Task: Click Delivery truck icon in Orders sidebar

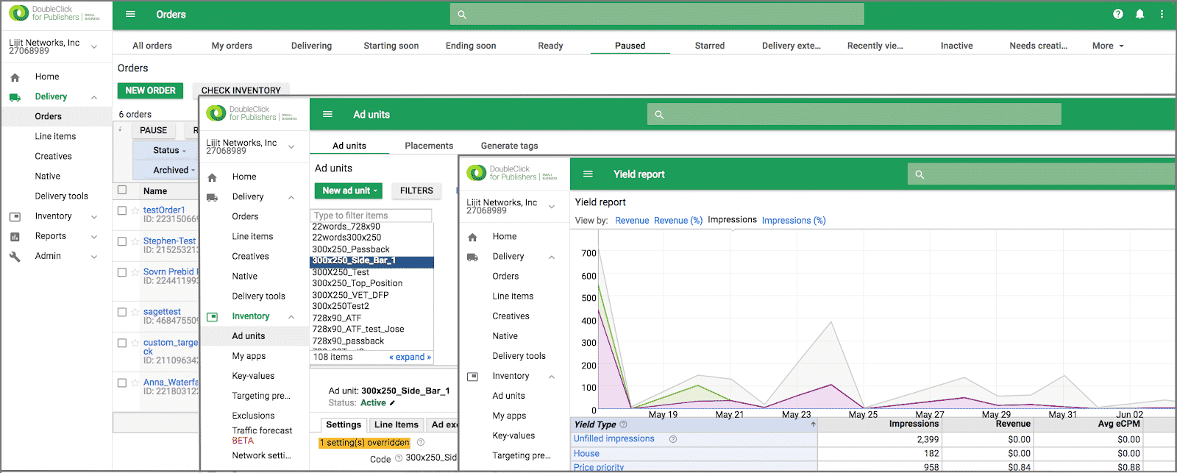Action: tap(15, 96)
